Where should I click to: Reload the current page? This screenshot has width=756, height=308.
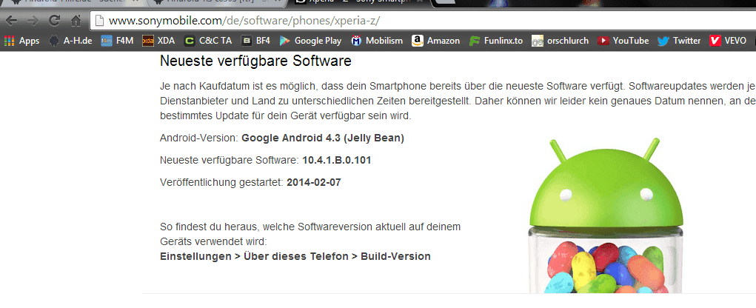point(55,21)
